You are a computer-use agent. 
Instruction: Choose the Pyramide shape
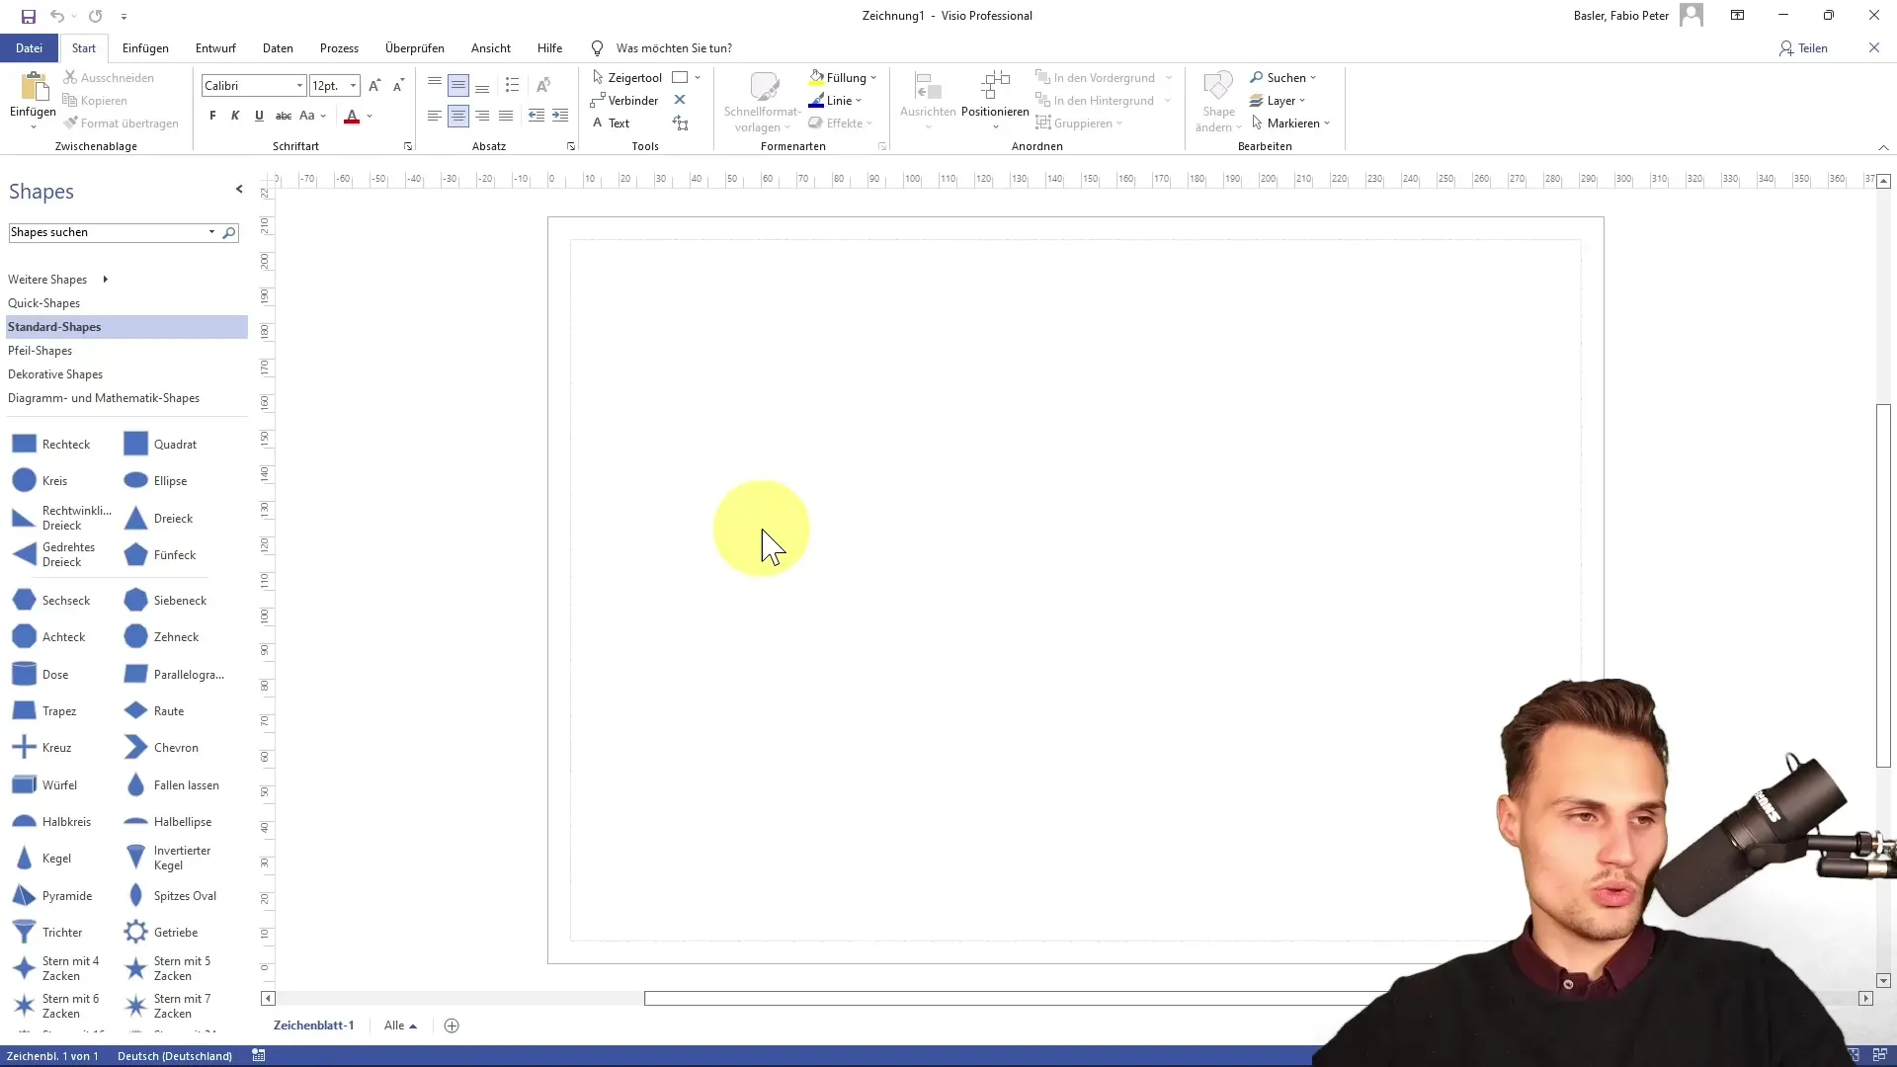click(x=51, y=896)
